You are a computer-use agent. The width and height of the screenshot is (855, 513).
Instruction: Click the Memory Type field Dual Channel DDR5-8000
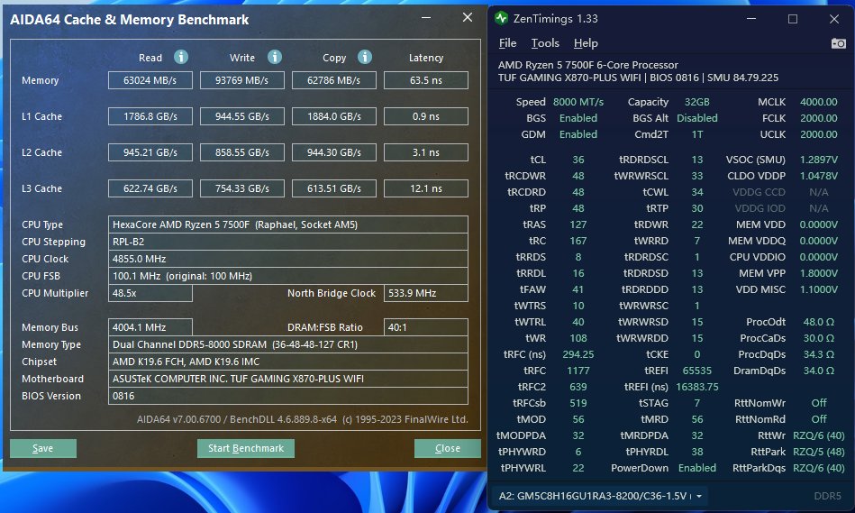pos(288,344)
